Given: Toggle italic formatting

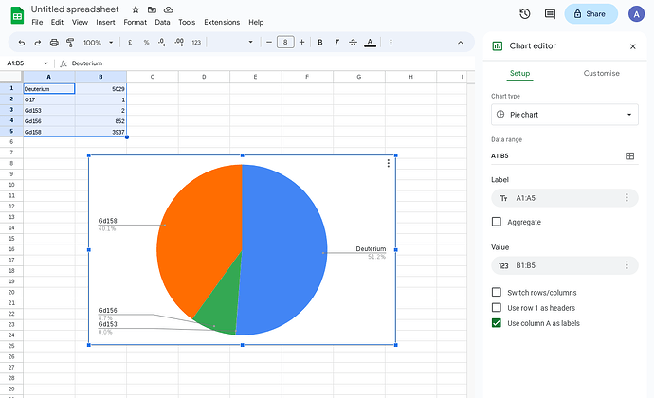Looking at the screenshot, I should click(336, 42).
